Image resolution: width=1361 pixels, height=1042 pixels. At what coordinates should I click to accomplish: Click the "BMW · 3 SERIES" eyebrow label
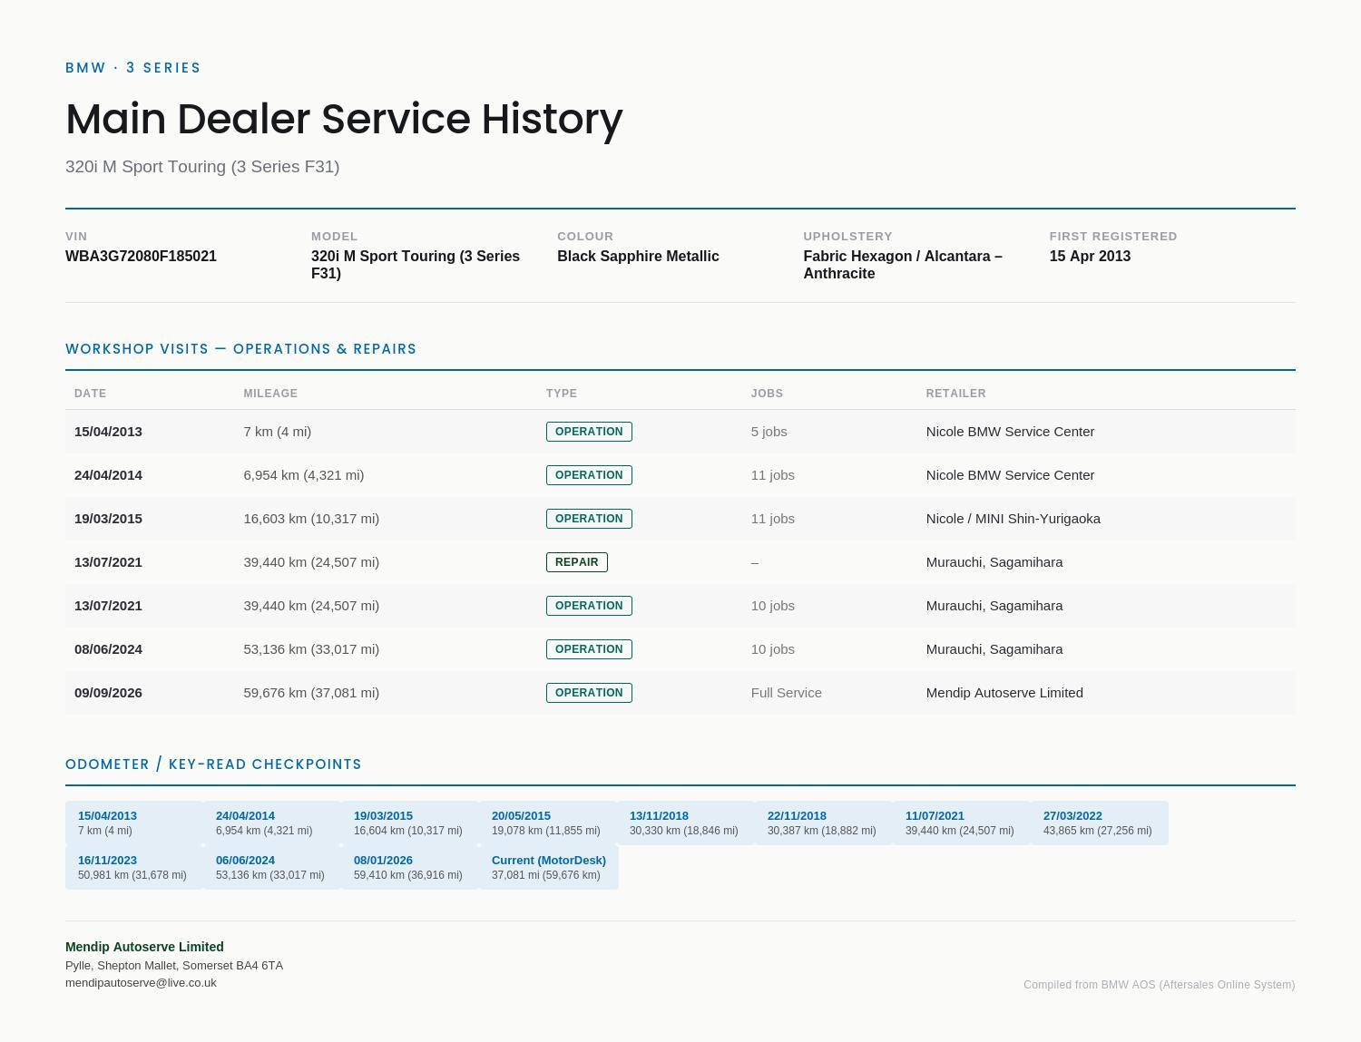coord(133,68)
